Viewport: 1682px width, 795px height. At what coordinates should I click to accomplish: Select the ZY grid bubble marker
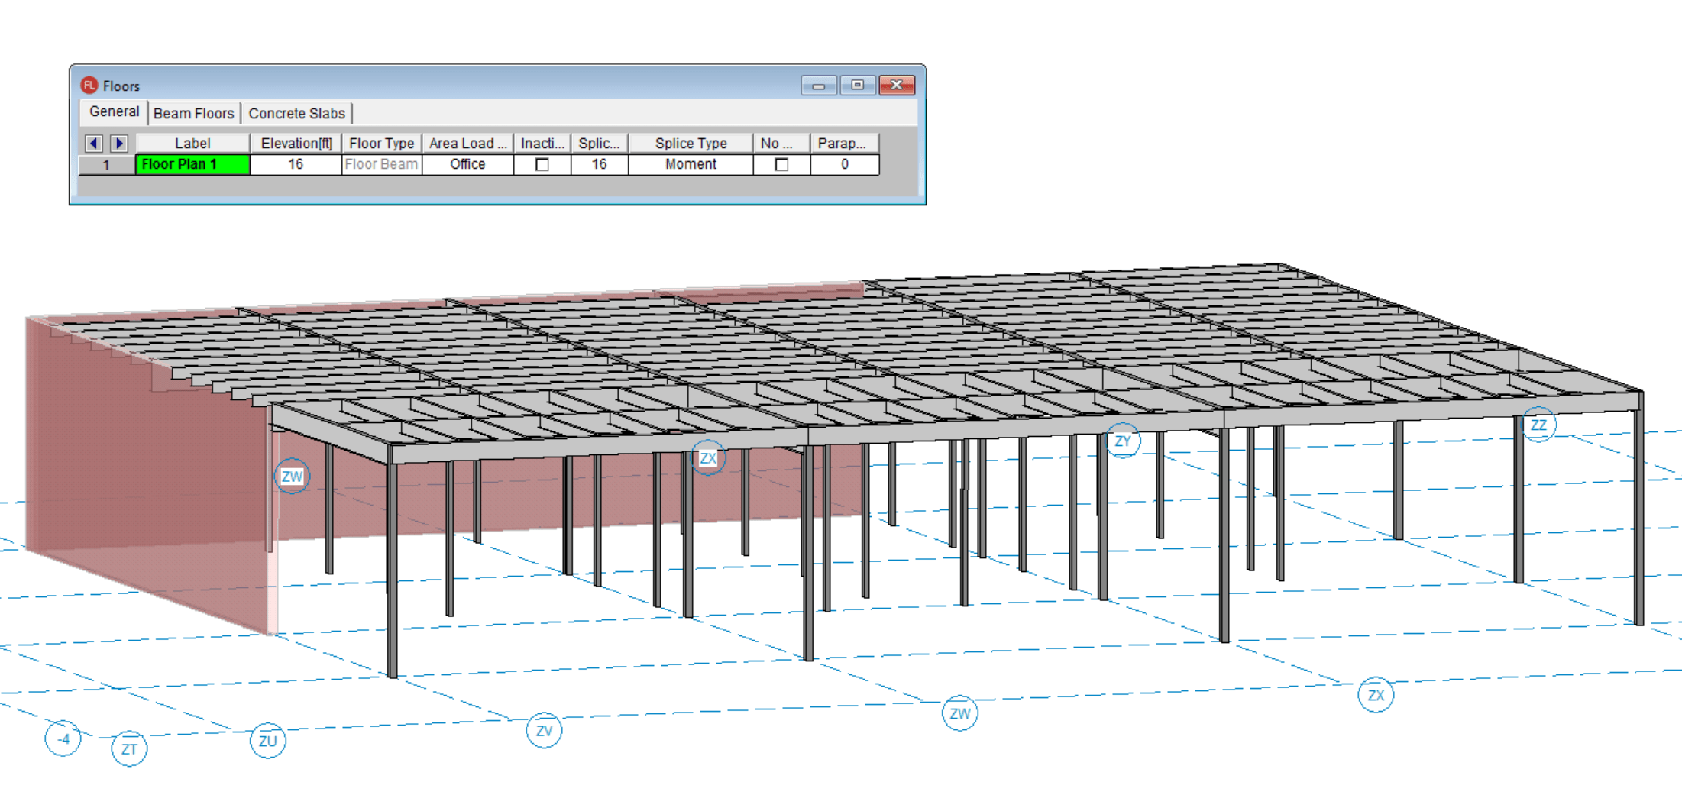pyautogui.click(x=1122, y=441)
